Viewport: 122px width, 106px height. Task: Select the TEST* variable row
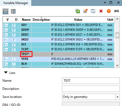coord(59,54)
